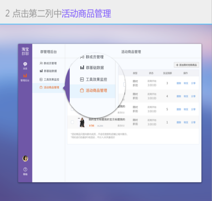
Task: Click 转发 in the row sent to 1 group
Action: (186, 122)
